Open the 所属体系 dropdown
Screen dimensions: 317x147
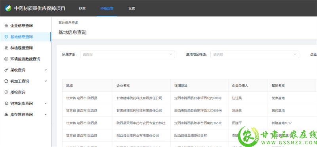click(x=127, y=54)
